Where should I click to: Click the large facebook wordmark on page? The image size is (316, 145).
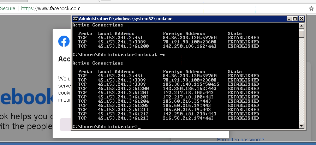(x=26, y=97)
